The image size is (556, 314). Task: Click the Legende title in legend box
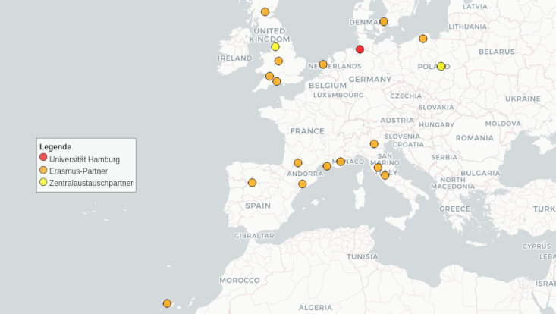pos(55,146)
